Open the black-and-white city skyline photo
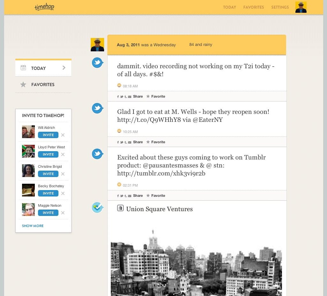Screen dimensions: 327x296 tap(196, 263)
